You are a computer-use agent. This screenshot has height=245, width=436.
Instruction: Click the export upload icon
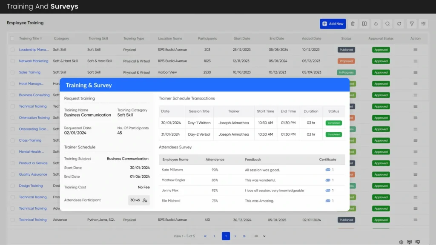coord(376,24)
